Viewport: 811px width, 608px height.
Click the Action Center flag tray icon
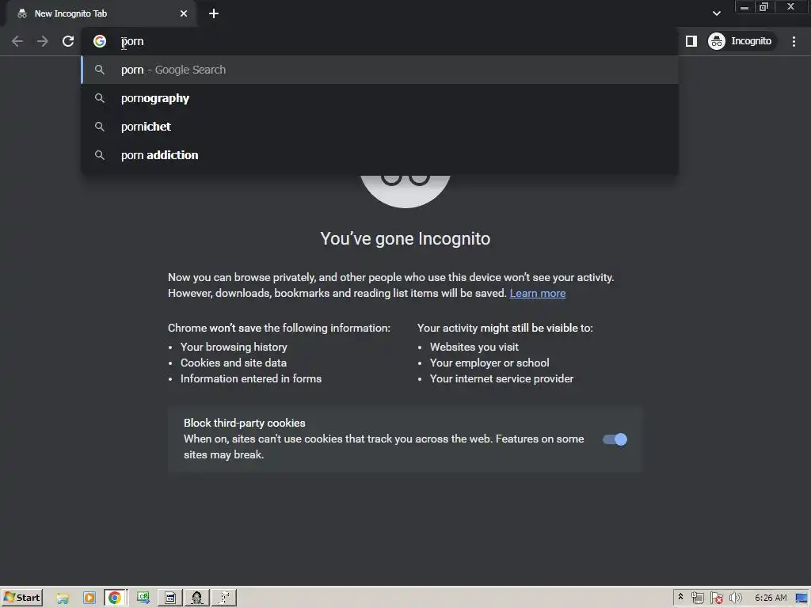[x=716, y=598]
